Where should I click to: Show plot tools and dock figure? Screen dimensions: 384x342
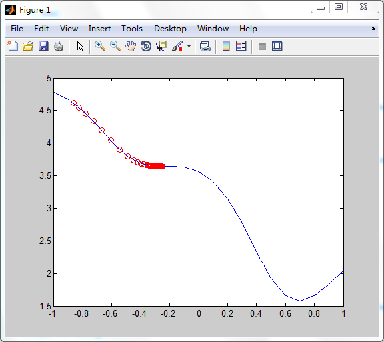click(277, 46)
